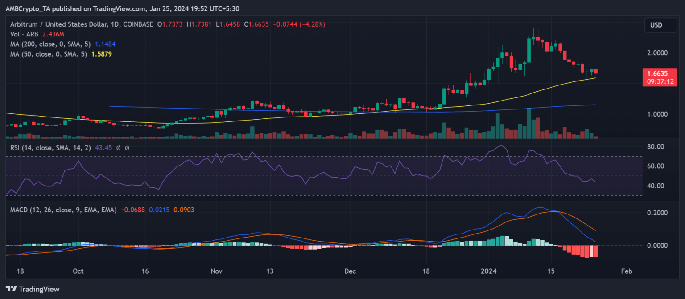Screen dimensions: 685x299
Task: Click the orange MACD signal value 0.0903
Action: (184, 209)
